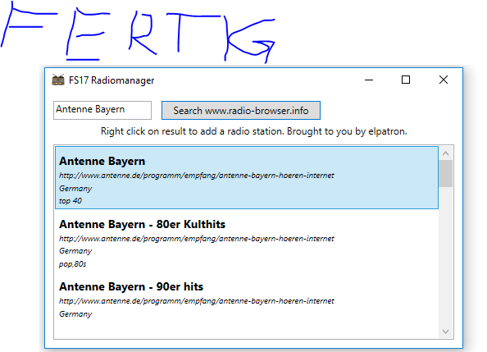Screen dimensions: 487x352
Task: Select the Antenne Bayern station result
Action: coord(247,177)
